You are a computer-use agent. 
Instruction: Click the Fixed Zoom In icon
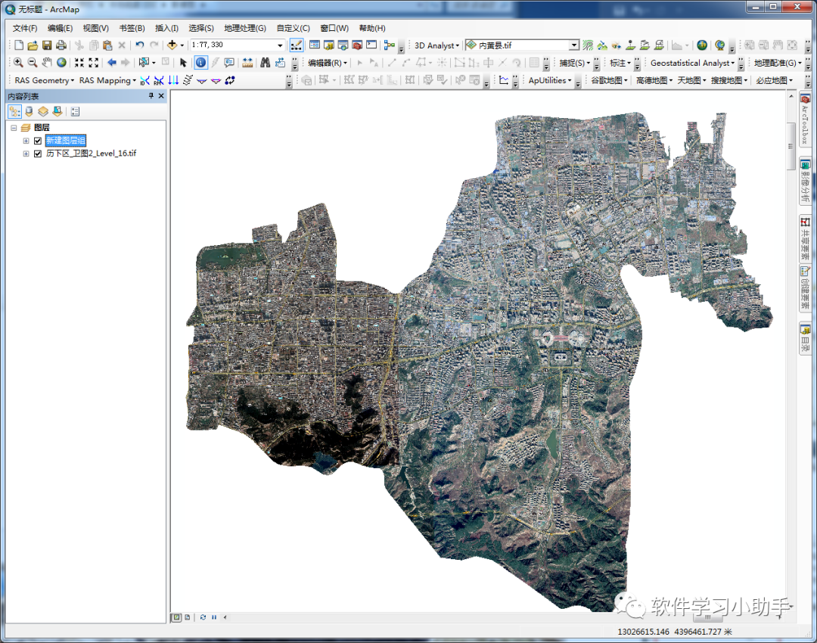[x=79, y=63]
